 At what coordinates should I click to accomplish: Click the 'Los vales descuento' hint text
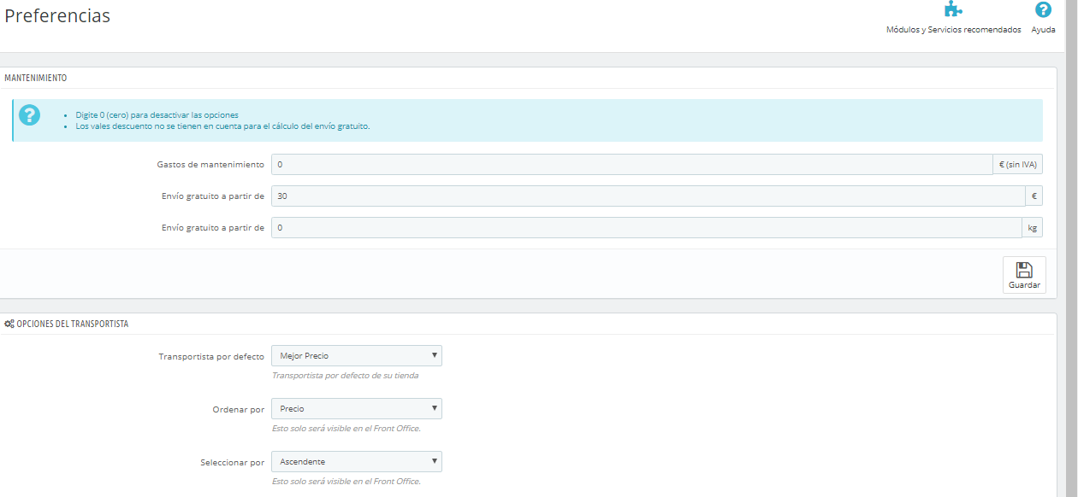222,126
